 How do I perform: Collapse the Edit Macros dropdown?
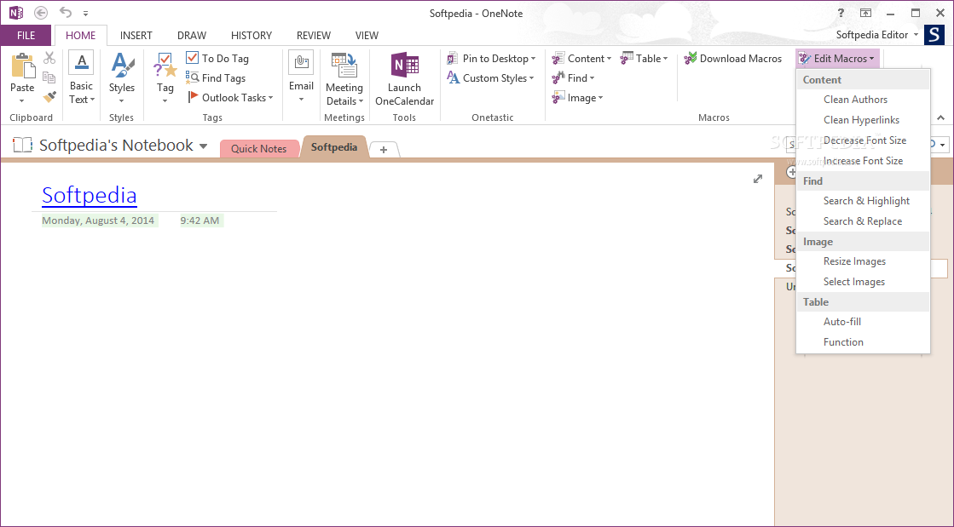click(x=837, y=59)
